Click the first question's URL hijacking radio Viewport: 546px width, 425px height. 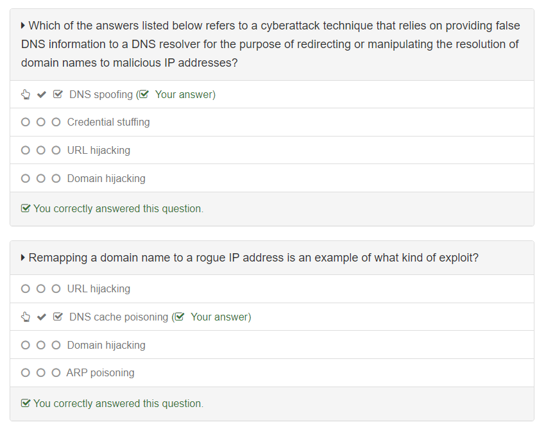[26, 151]
